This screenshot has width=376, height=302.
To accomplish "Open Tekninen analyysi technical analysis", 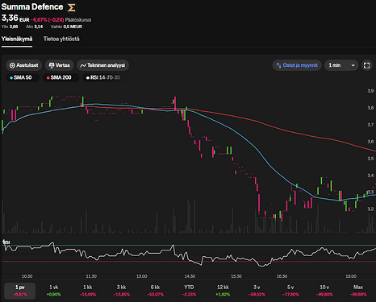I will pos(102,65).
